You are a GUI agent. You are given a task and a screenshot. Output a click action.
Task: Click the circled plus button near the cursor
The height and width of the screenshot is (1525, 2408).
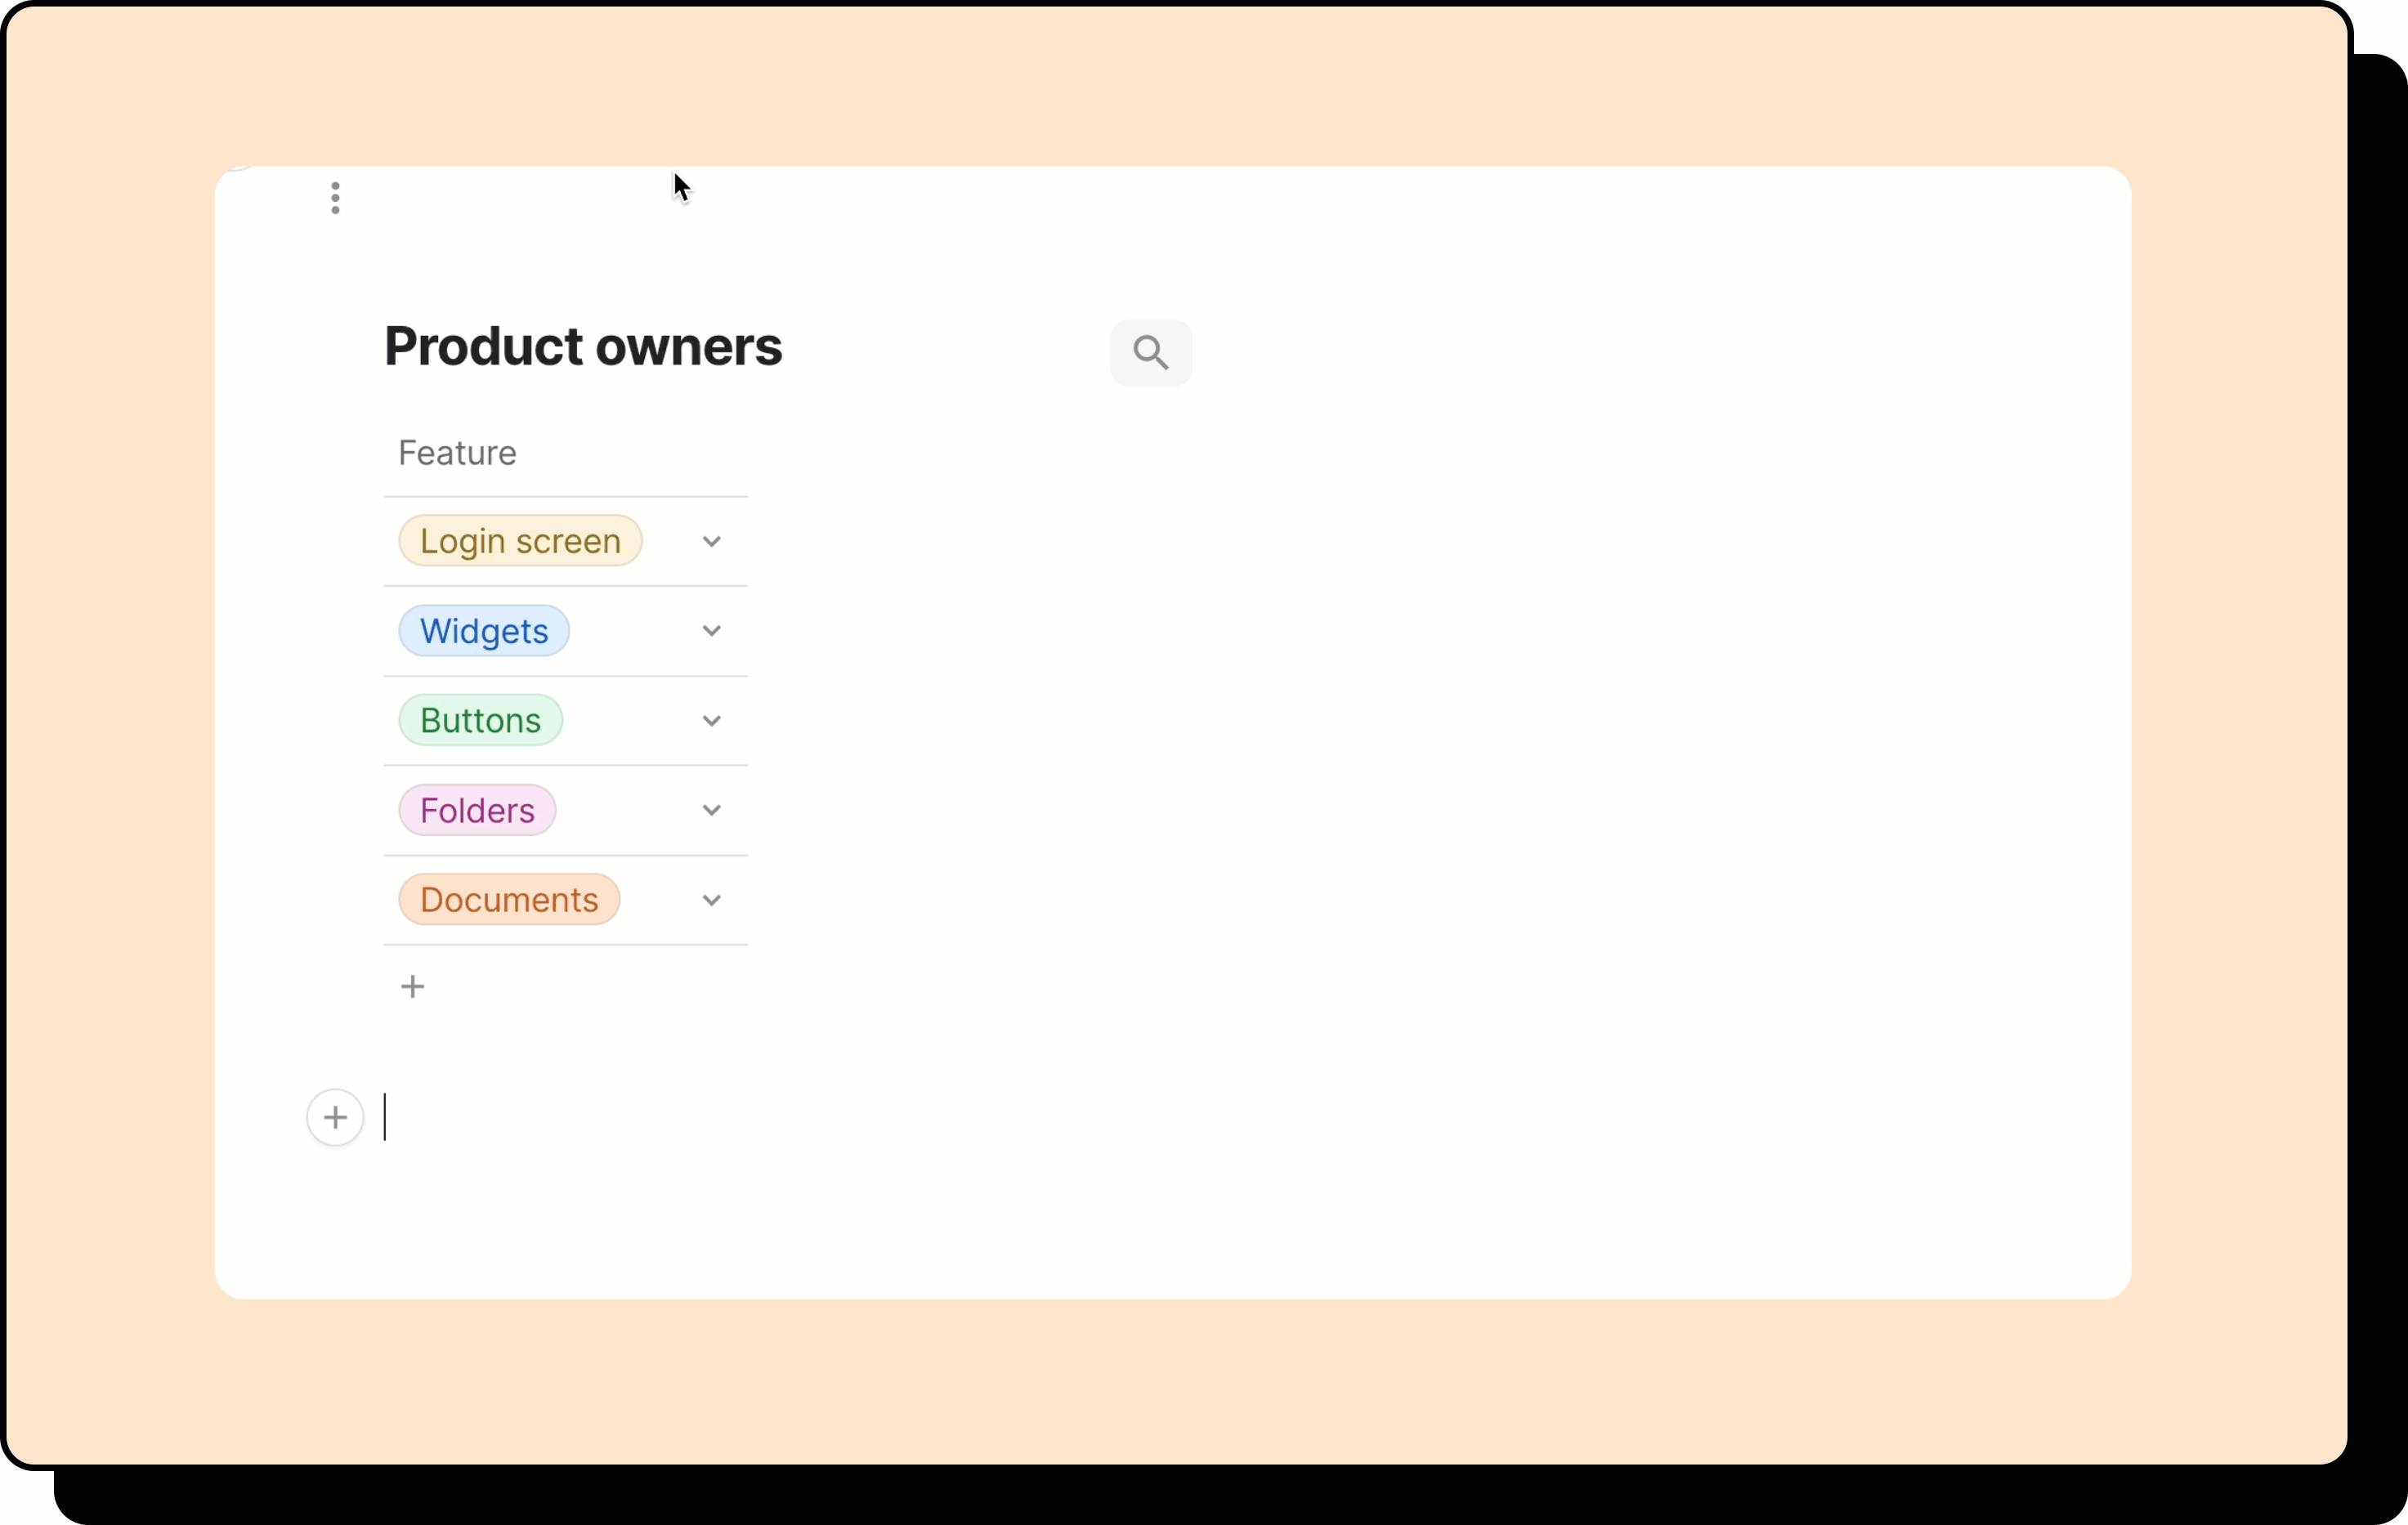click(334, 1117)
